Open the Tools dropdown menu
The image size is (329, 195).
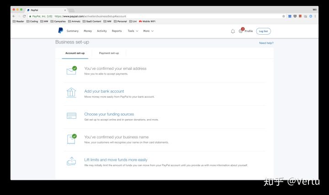pyautogui.click(x=133, y=31)
